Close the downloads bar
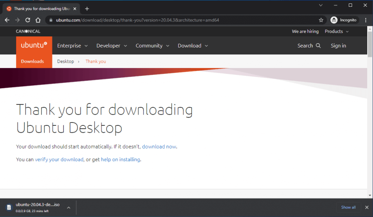This screenshot has height=217, width=373. (x=367, y=207)
